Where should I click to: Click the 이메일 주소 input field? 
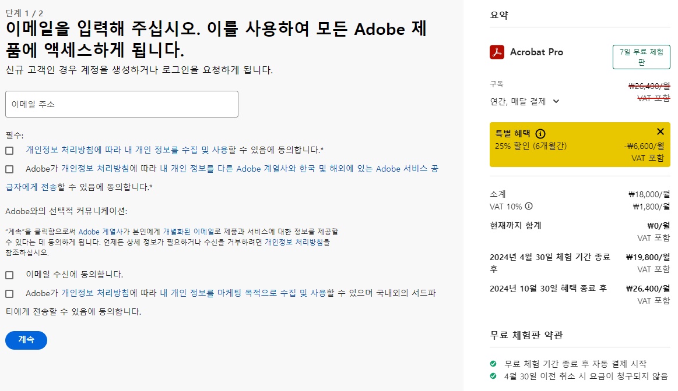[x=121, y=104]
